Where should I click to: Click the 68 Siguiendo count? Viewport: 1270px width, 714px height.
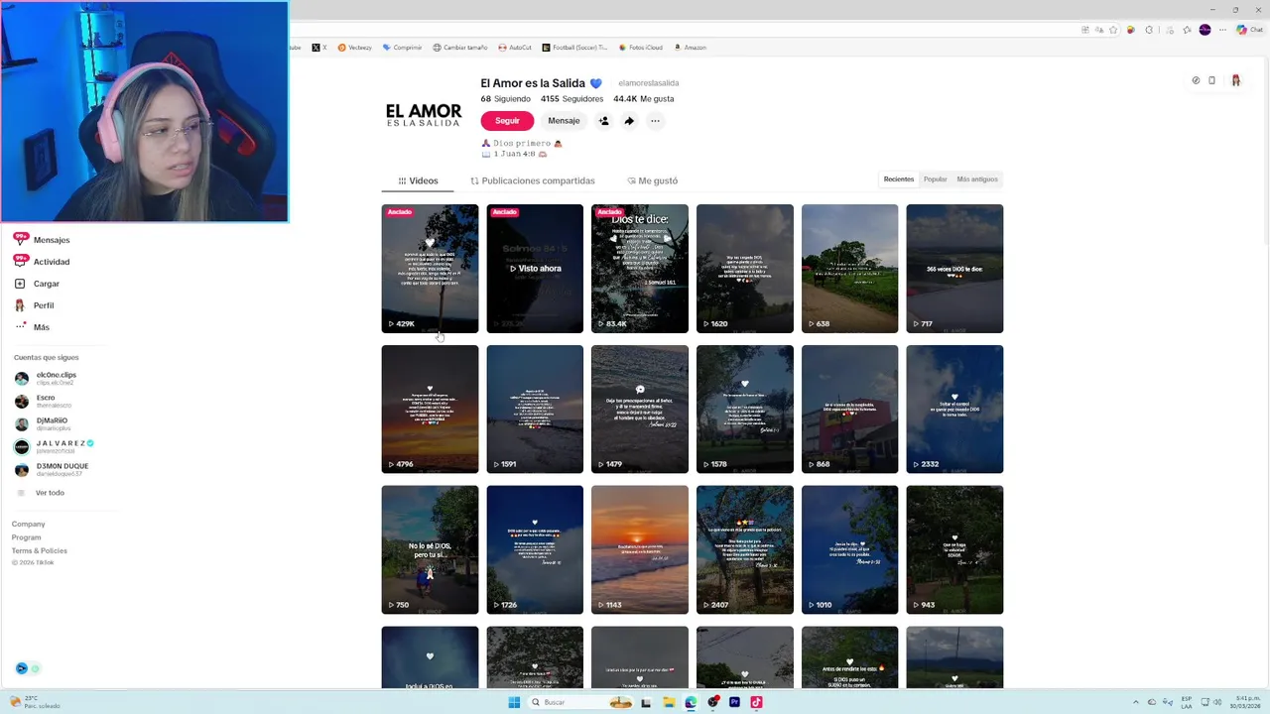(x=505, y=99)
